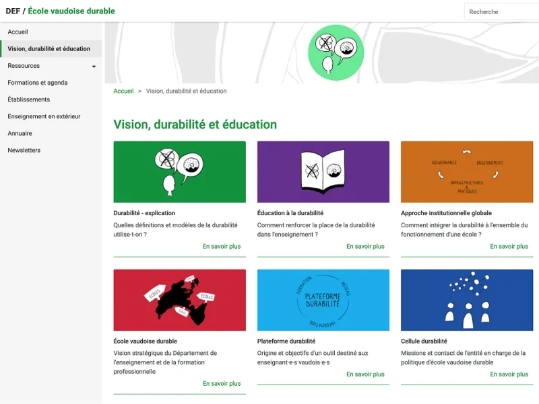
Task: Click the Recherche search field
Action: pyautogui.click(x=501, y=11)
